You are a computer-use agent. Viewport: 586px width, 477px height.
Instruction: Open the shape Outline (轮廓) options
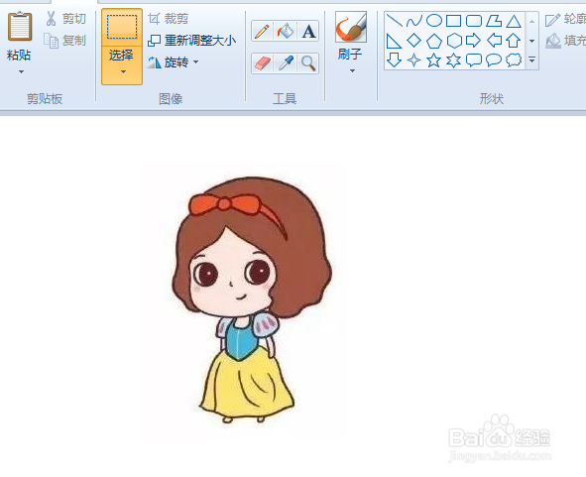(565, 20)
